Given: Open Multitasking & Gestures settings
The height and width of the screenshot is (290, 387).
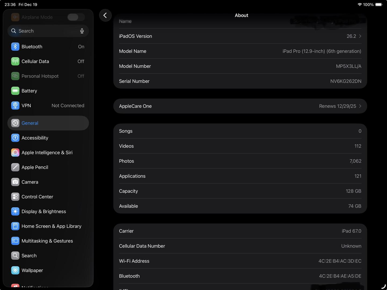Looking at the screenshot, I should click(x=47, y=241).
